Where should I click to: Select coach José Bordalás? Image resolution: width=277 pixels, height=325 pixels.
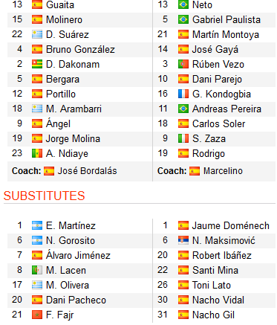tap(87, 171)
